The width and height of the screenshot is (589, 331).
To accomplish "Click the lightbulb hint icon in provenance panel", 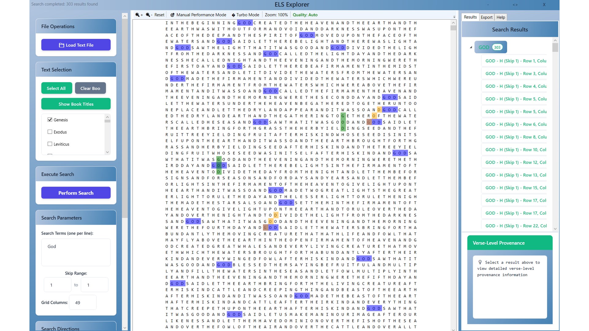I will click(x=480, y=262).
